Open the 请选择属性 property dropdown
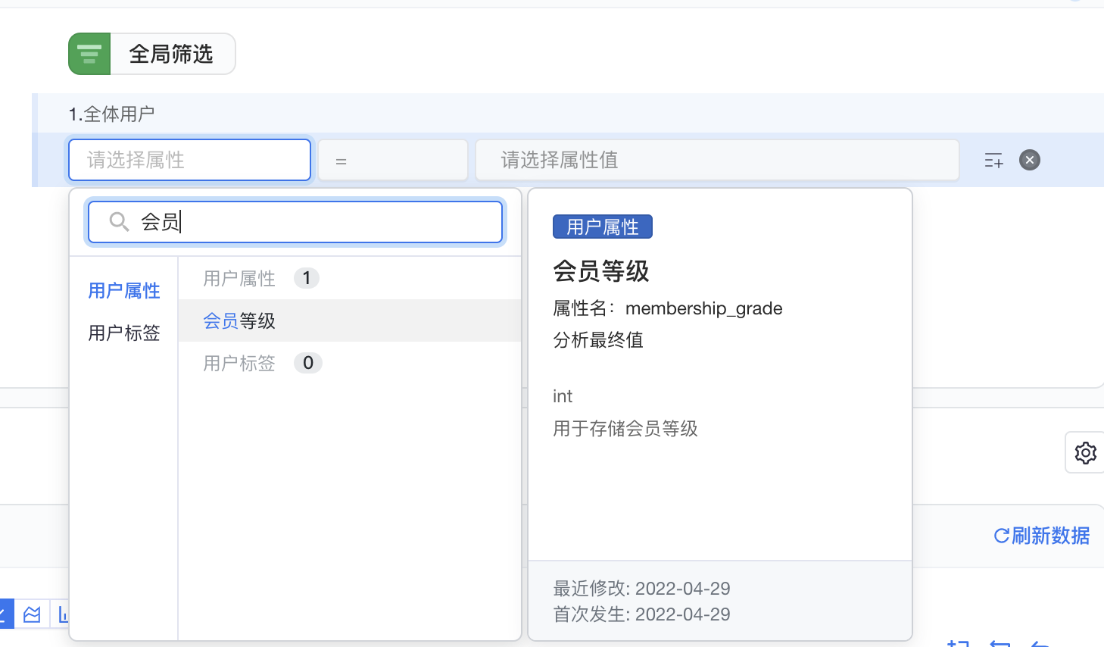 [x=189, y=160]
